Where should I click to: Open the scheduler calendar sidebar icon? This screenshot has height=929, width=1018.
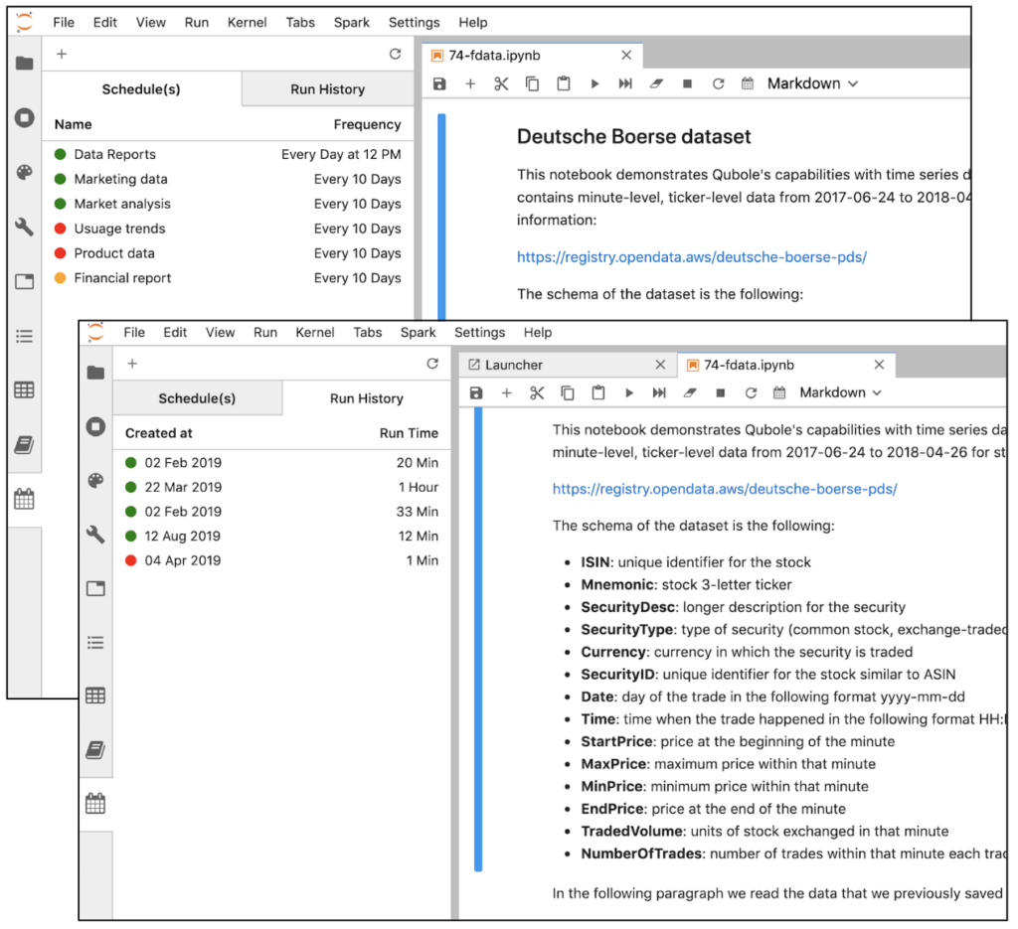pyautogui.click(x=94, y=803)
